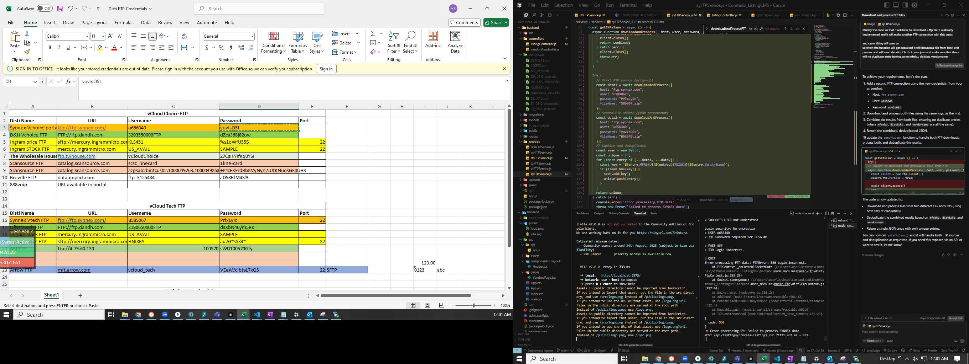This screenshot has width=969, height=364.
Task: Open Cursor's Terminal menu
Action: 628,5
